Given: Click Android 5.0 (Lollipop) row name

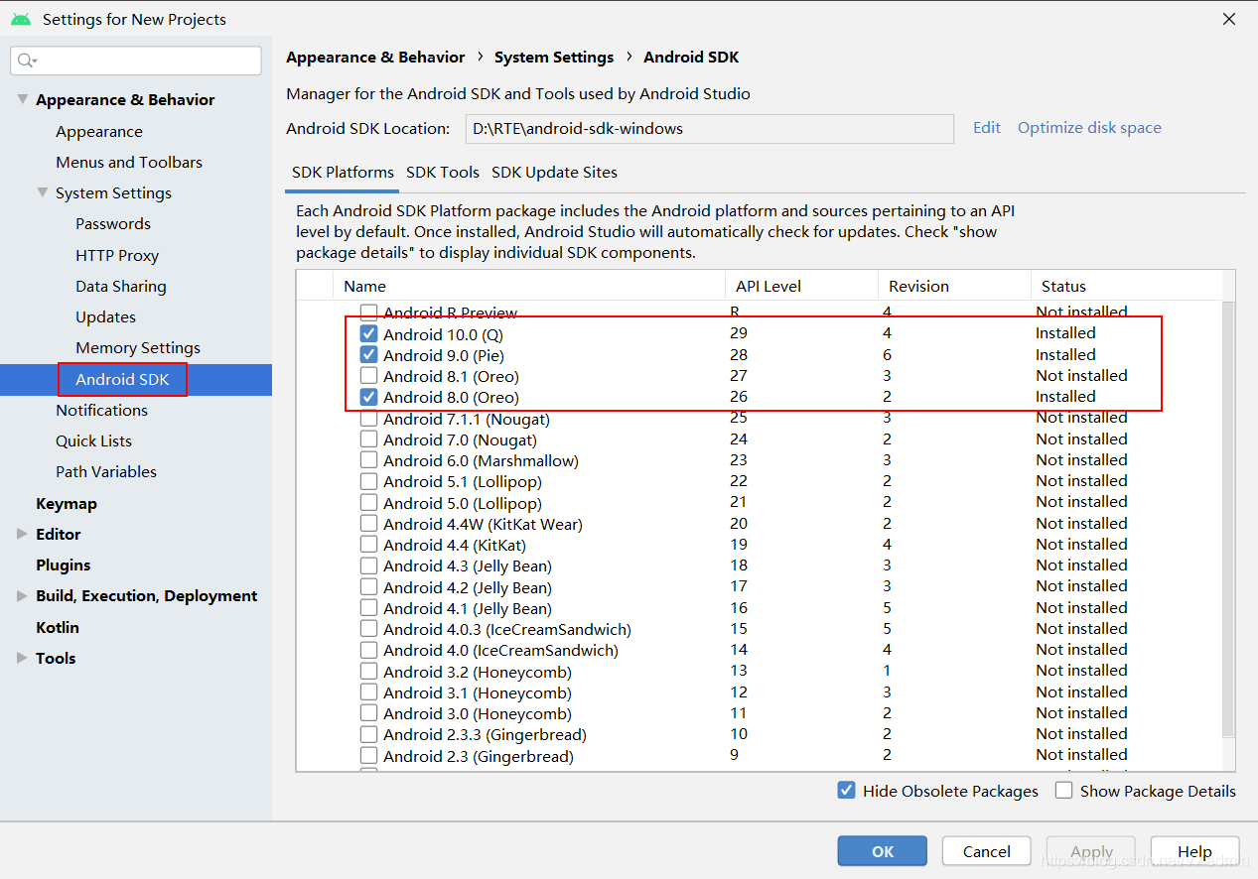Looking at the screenshot, I should click(x=463, y=503).
